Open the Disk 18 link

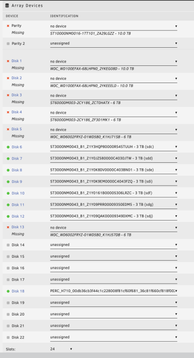tap(18, 291)
